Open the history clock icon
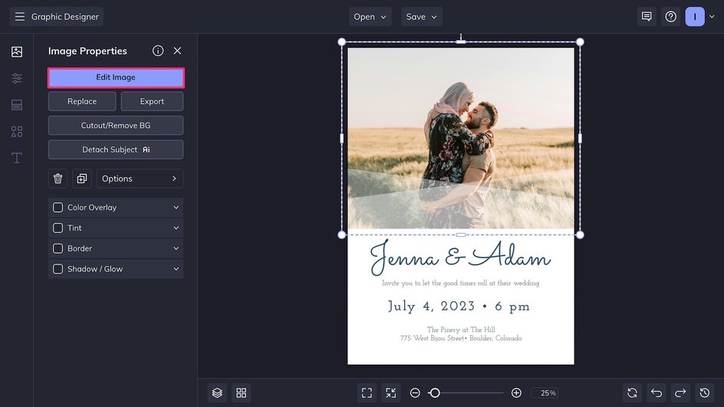 click(705, 392)
